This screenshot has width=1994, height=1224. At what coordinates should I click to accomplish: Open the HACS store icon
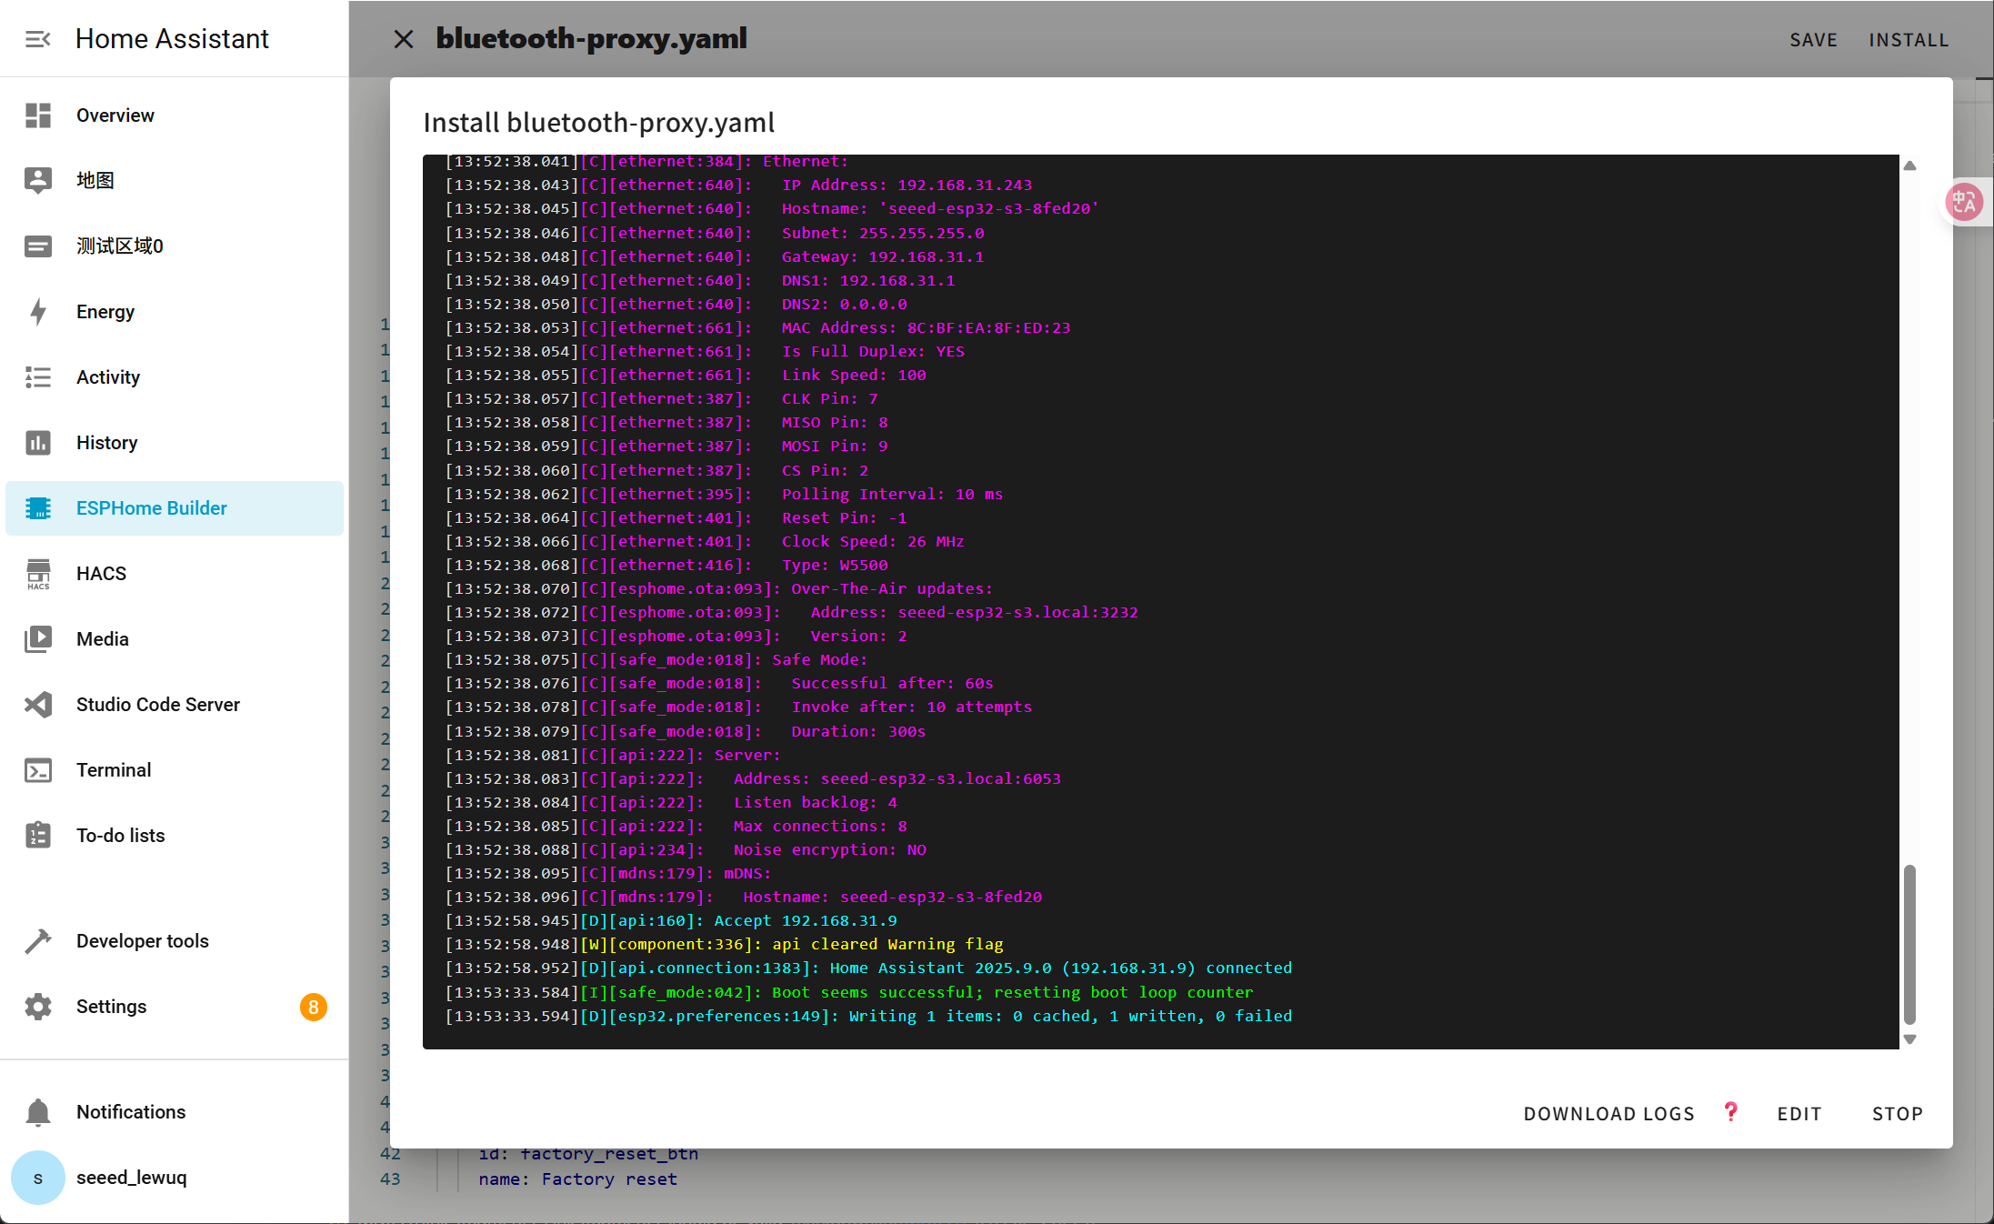pos(37,574)
